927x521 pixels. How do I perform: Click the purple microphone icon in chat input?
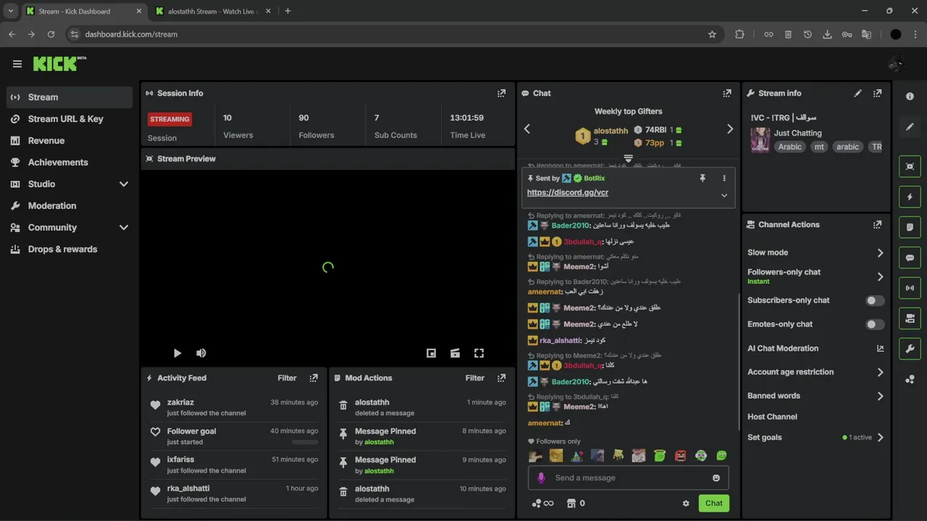click(541, 478)
